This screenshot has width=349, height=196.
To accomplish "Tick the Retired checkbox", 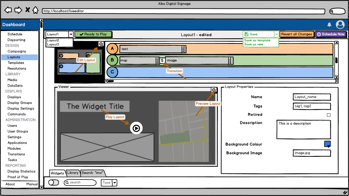I will click(329, 115).
